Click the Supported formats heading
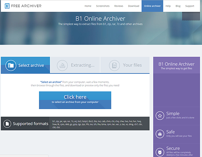Screen dimensions: 202x157 click(x=31, y=124)
